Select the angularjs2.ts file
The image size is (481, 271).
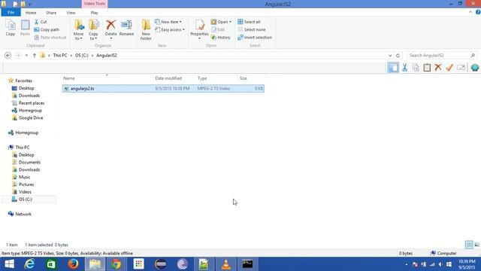click(163, 89)
